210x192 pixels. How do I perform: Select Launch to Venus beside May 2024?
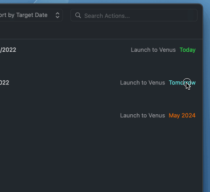(x=143, y=116)
